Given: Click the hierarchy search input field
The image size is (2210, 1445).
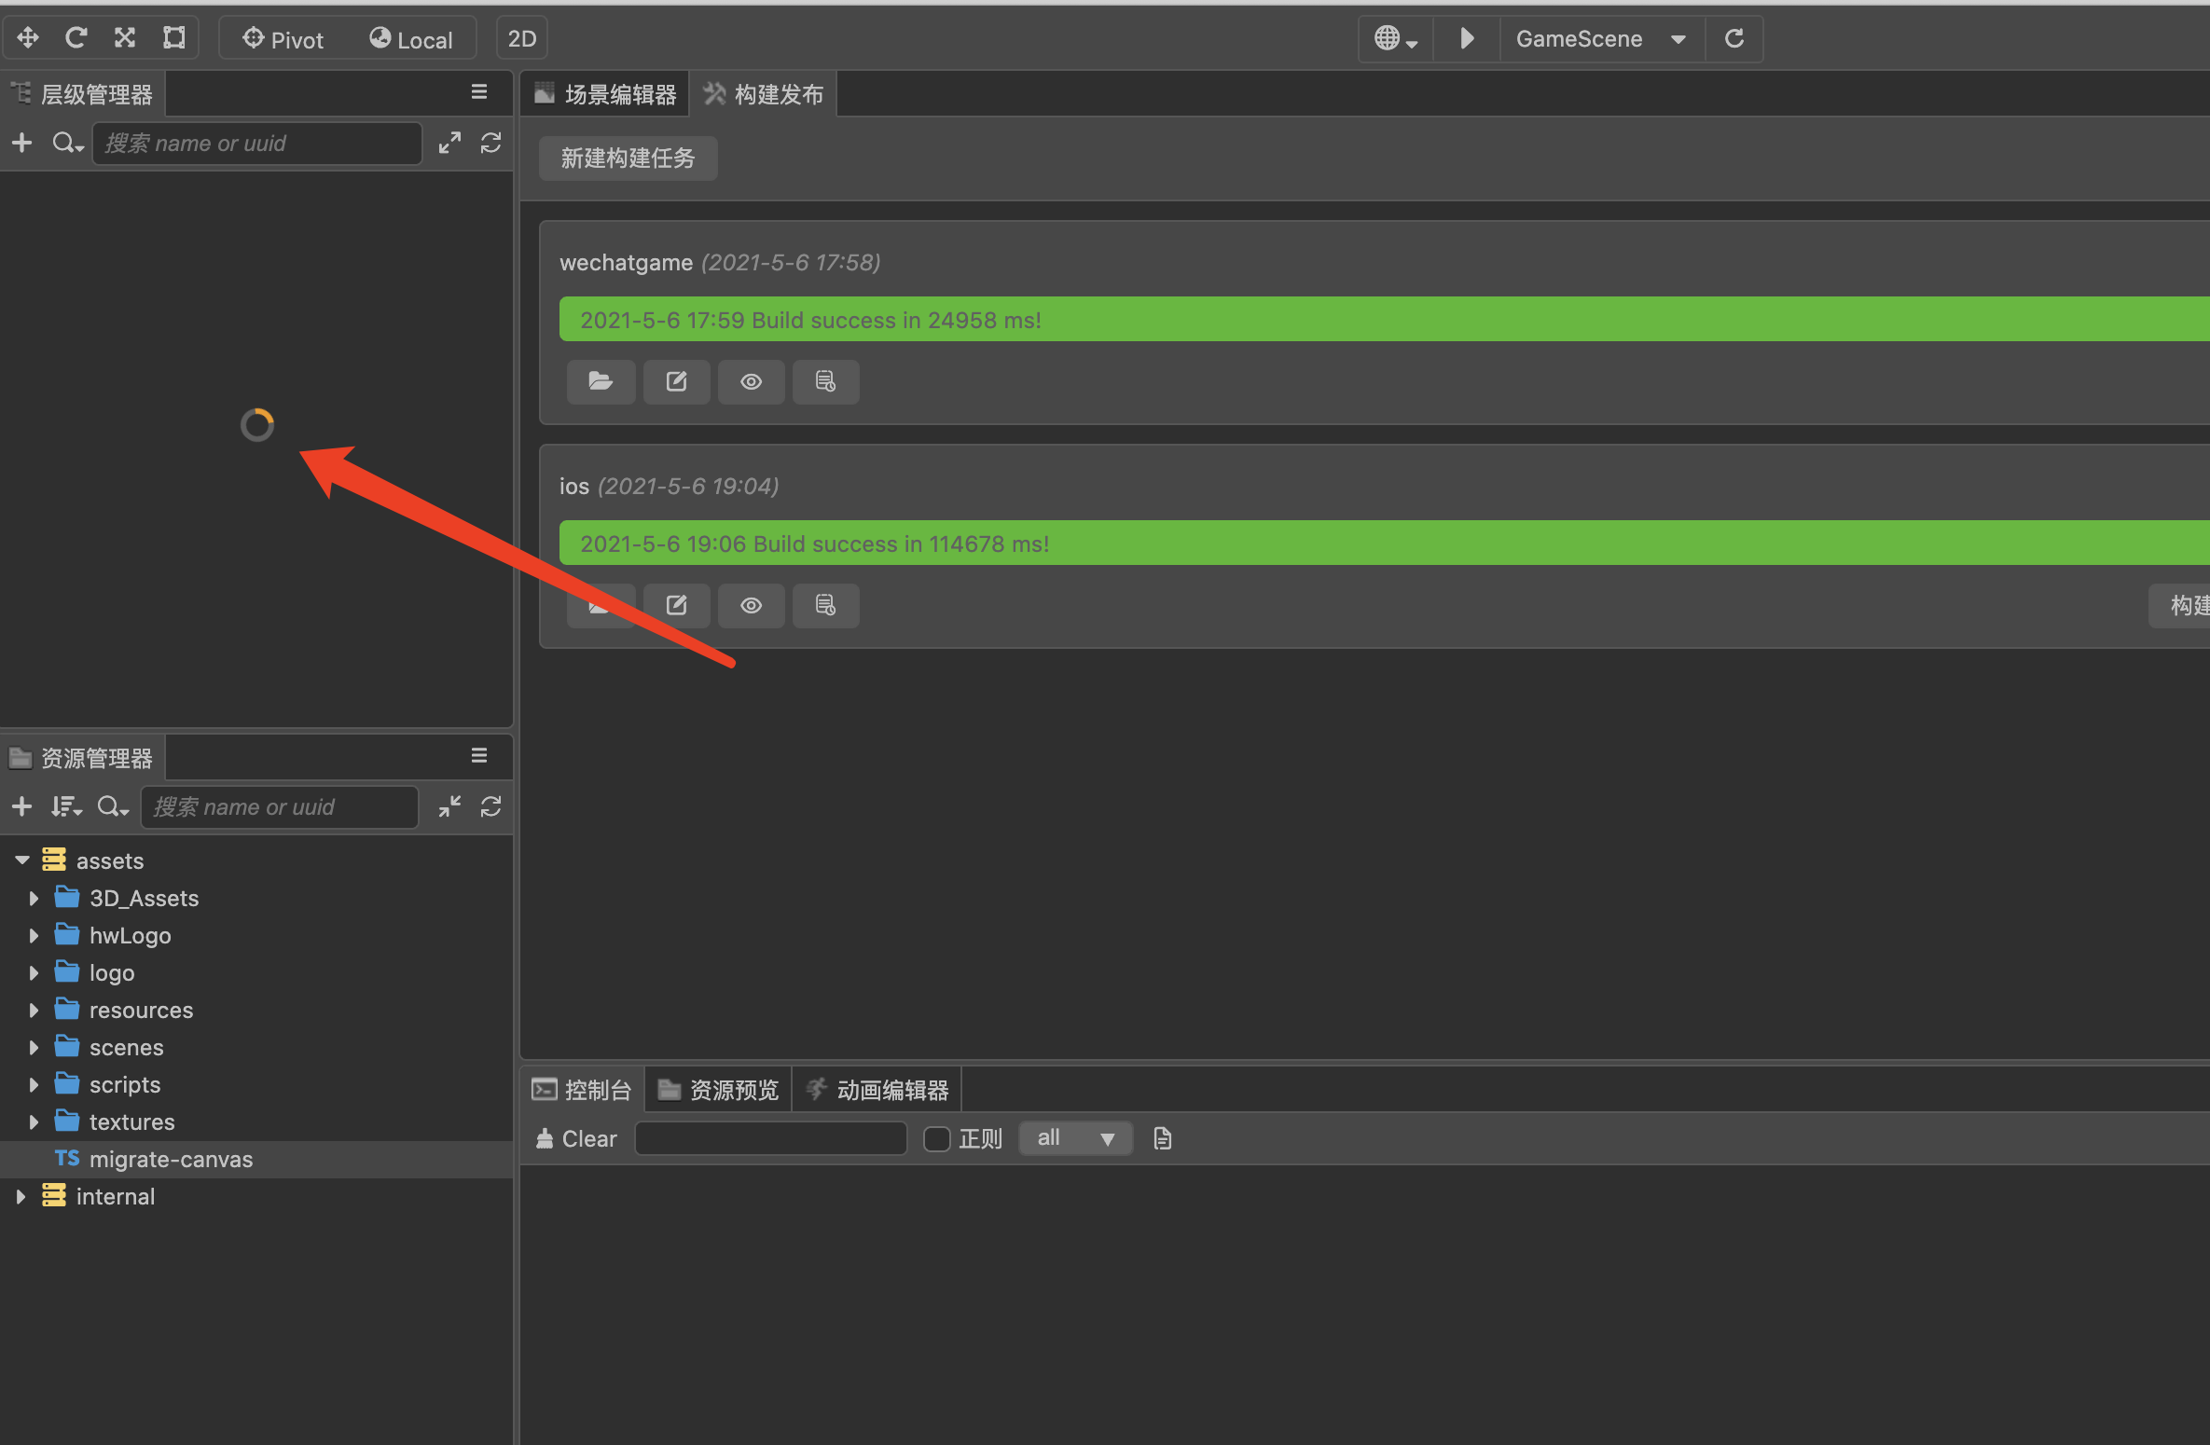Looking at the screenshot, I should [256, 144].
